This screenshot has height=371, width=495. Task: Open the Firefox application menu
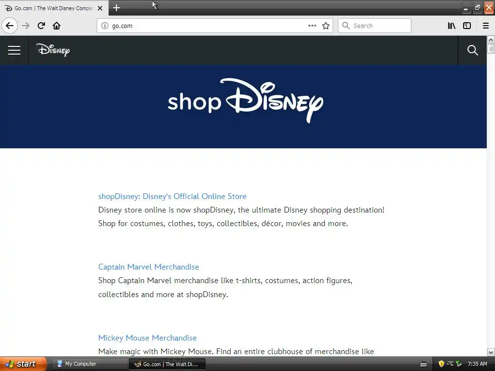[486, 26]
